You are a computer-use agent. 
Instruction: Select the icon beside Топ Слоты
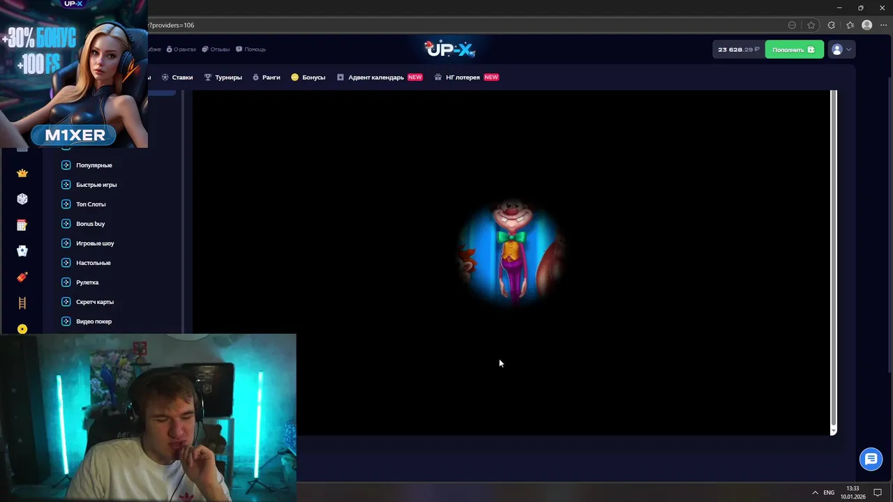tap(66, 204)
